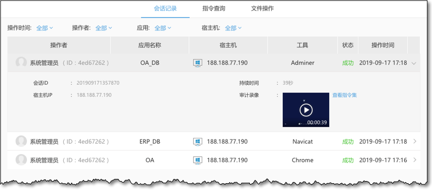Click the Windows host icon in the Navicat row

(x=198, y=142)
